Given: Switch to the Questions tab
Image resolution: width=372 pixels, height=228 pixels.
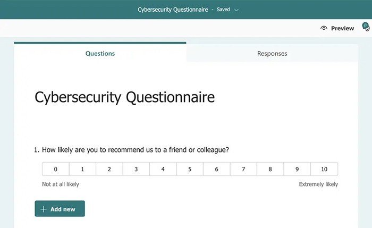Looking at the screenshot, I should tap(100, 53).
